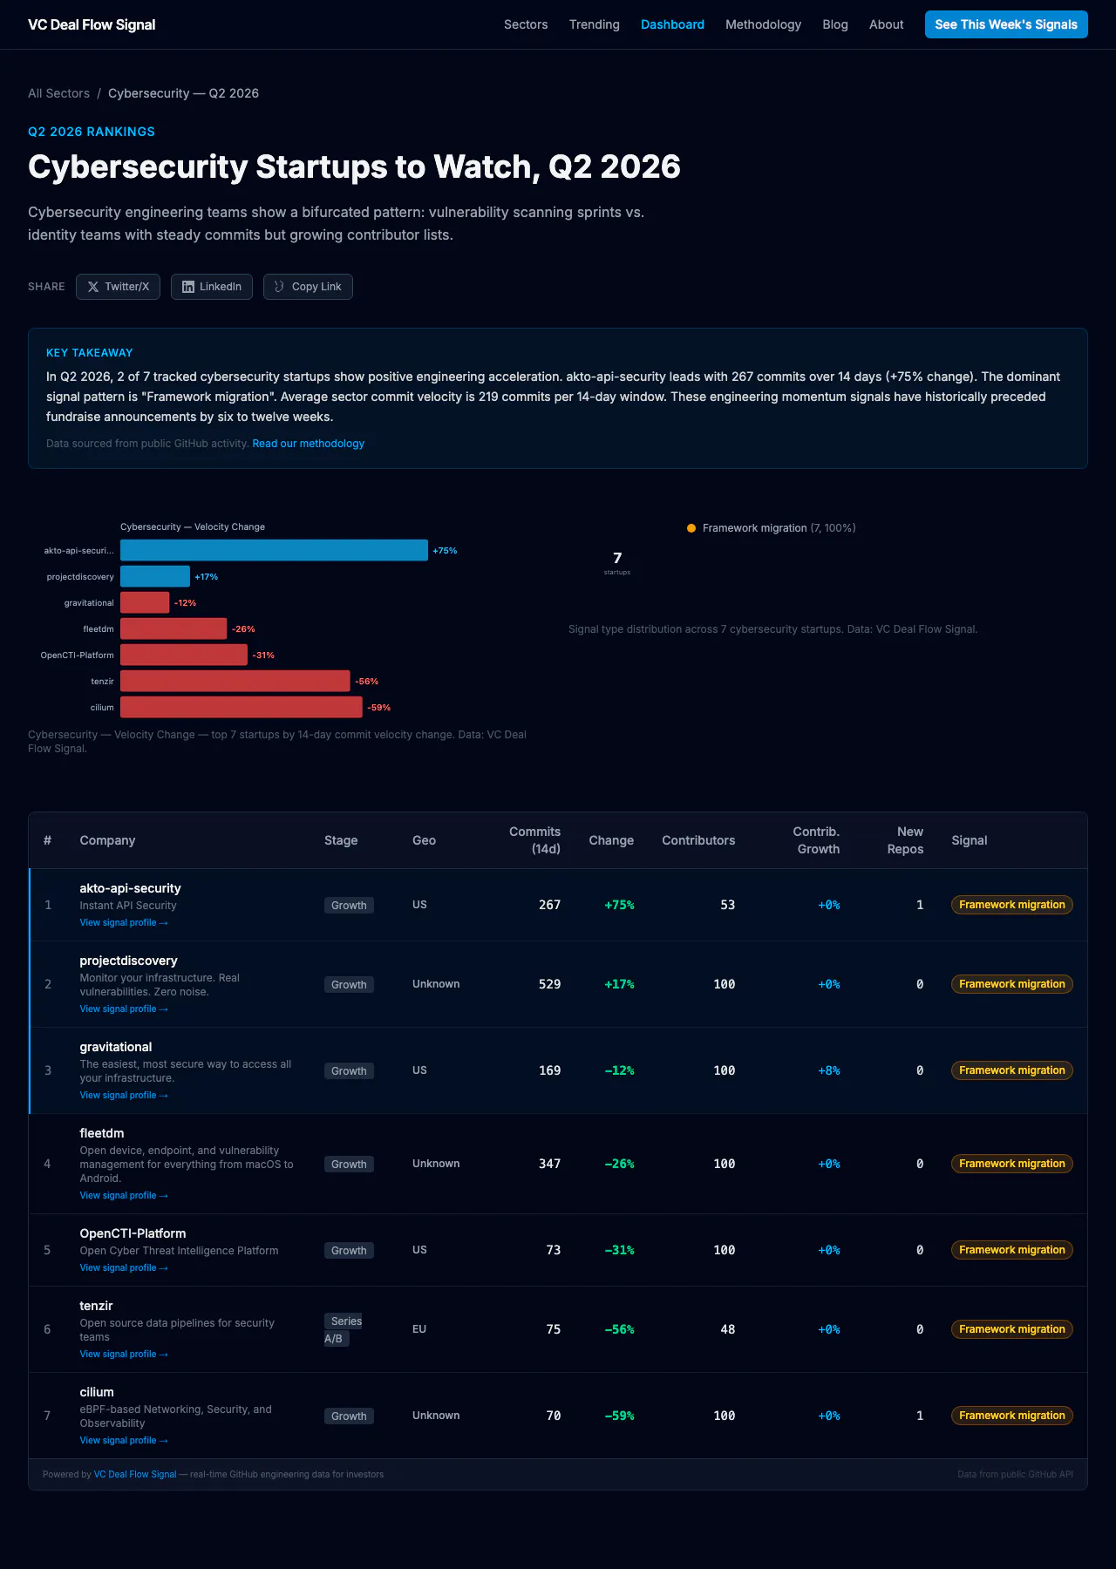Image resolution: width=1116 pixels, height=1569 pixels.
Task: Click the cilium company name in table
Action: click(97, 1392)
